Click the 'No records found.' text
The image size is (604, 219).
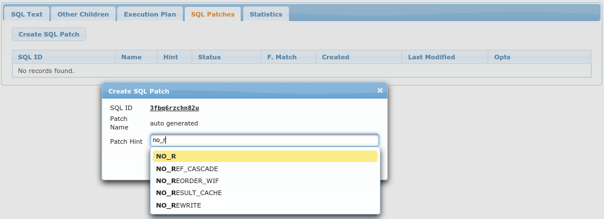pyautogui.click(x=46, y=71)
